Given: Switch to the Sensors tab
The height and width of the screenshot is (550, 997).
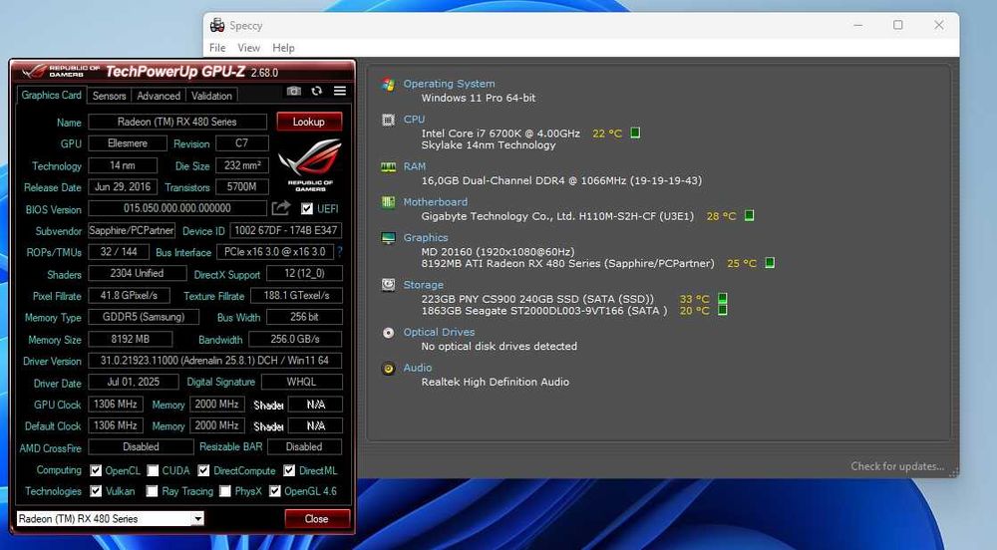Looking at the screenshot, I should coord(109,96).
